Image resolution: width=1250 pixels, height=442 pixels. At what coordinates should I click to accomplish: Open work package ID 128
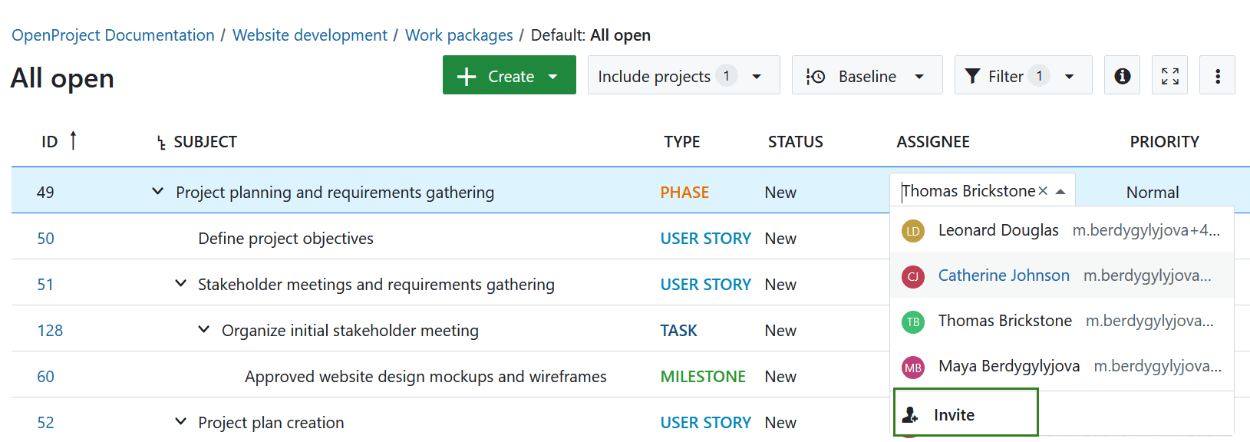pyautogui.click(x=50, y=331)
